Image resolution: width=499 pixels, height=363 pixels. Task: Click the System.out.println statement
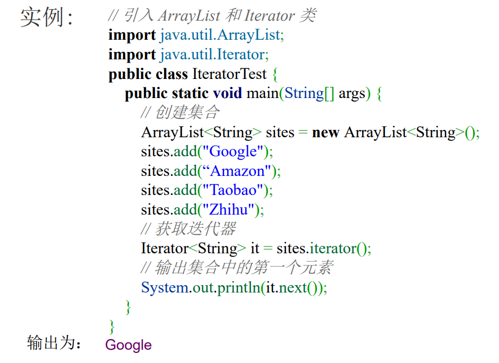234,288
